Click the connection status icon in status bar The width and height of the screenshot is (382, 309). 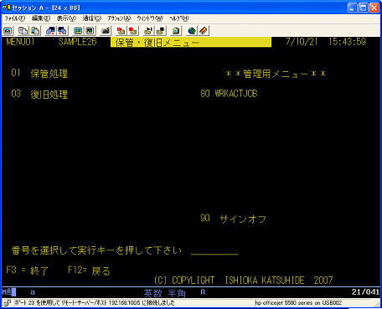8,303
